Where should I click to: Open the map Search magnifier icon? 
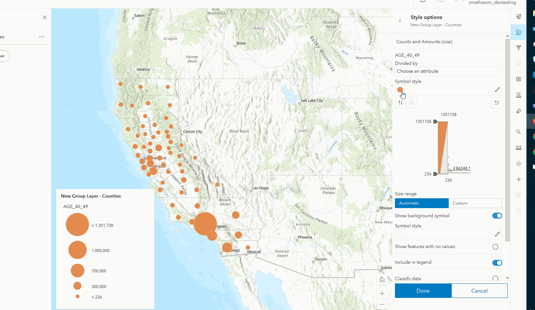(519, 132)
